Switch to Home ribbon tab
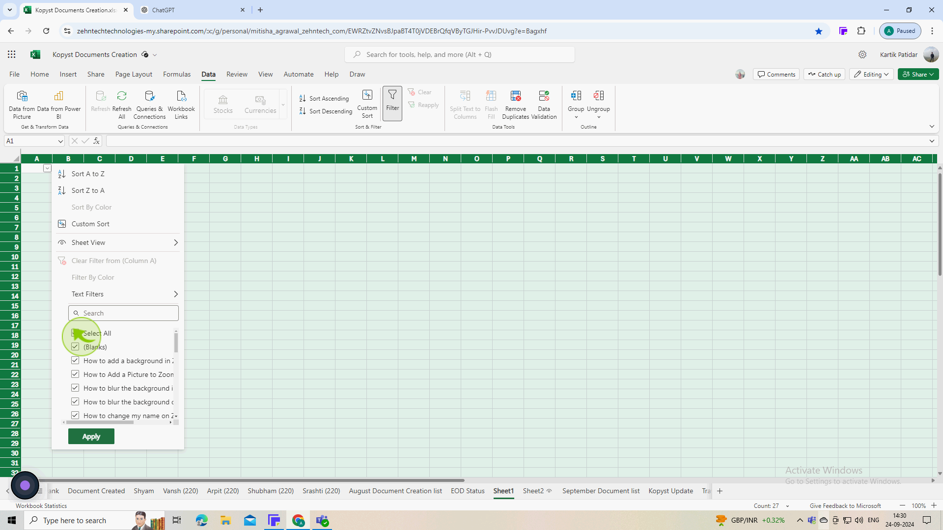 [x=40, y=74]
